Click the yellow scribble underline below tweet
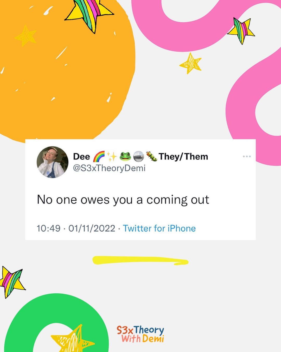The image size is (281, 352). [x=140, y=261]
